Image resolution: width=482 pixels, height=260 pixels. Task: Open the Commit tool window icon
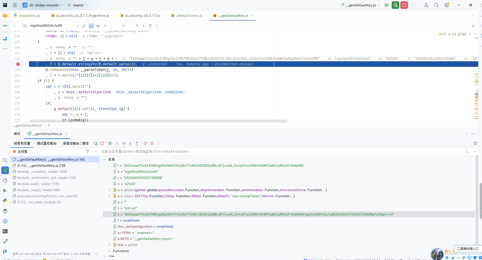pos(5,26)
